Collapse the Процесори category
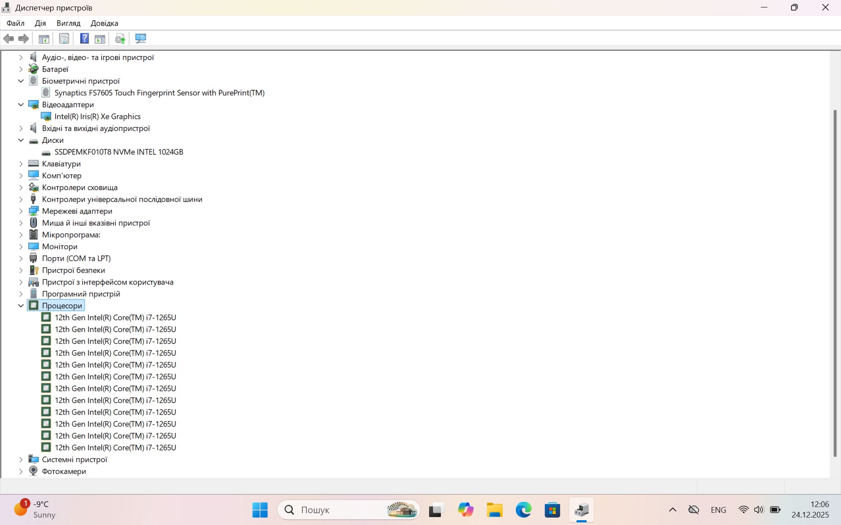841x525 pixels. [x=21, y=306]
